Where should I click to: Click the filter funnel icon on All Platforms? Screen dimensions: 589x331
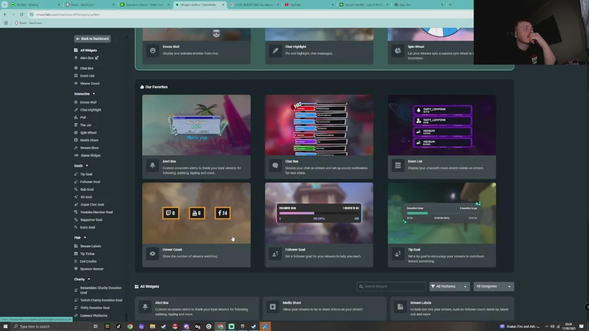(433, 286)
